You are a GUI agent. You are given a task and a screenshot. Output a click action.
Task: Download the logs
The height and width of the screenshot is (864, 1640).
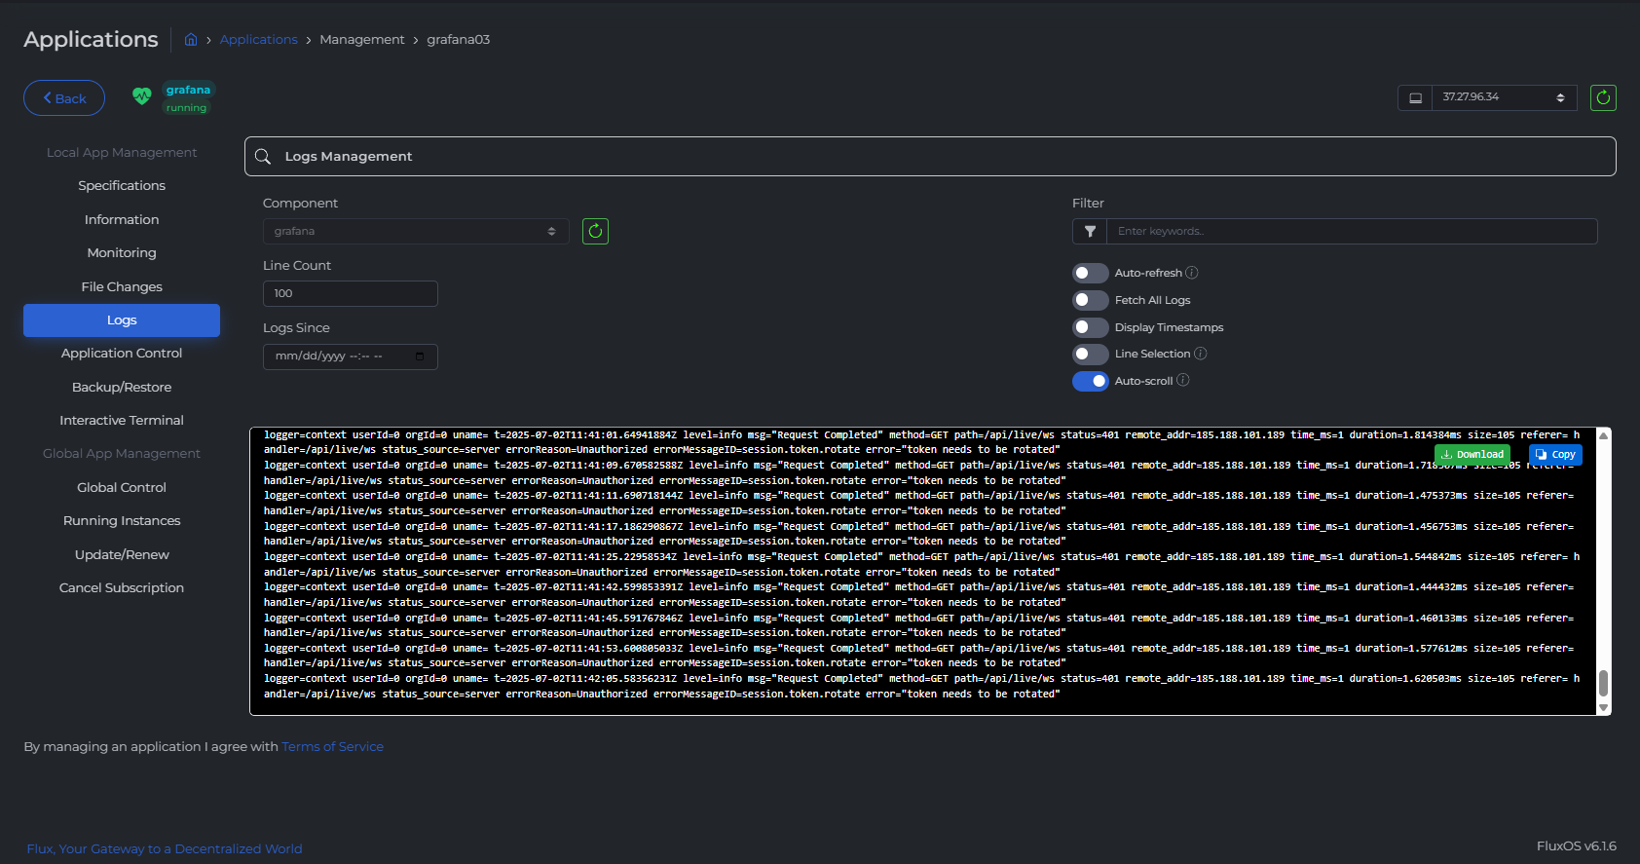[1472, 455]
